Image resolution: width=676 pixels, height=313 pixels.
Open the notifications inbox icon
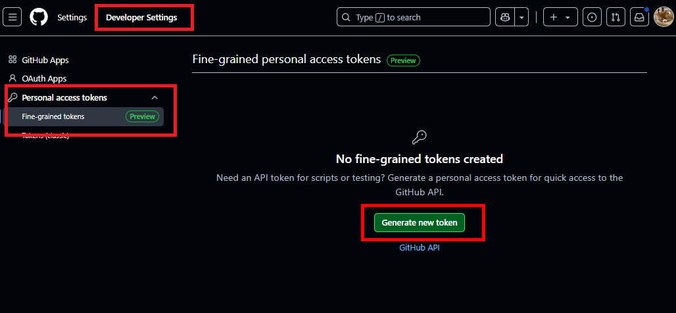tap(639, 17)
